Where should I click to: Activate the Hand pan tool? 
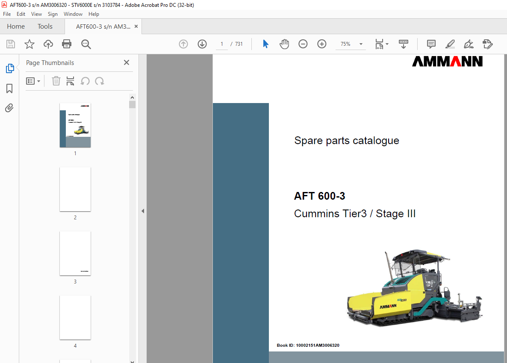pyautogui.click(x=284, y=44)
